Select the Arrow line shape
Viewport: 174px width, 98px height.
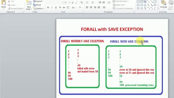coord(152,2)
